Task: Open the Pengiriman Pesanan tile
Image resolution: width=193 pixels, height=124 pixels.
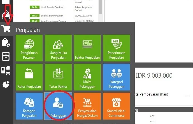Action: pyautogui.click(x=29, y=48)
